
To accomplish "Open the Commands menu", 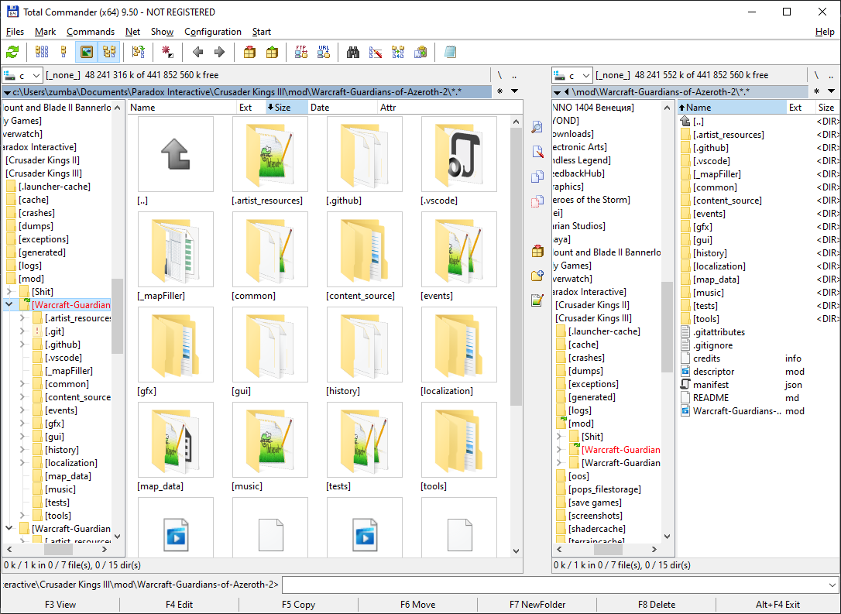I will pos(91,32).
